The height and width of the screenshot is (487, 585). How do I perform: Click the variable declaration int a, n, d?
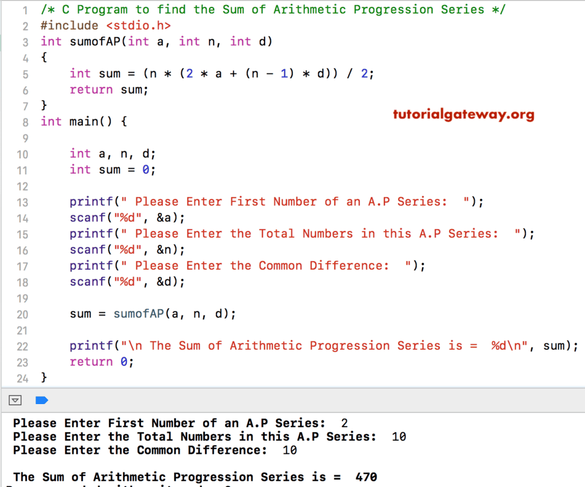[114, 153]
